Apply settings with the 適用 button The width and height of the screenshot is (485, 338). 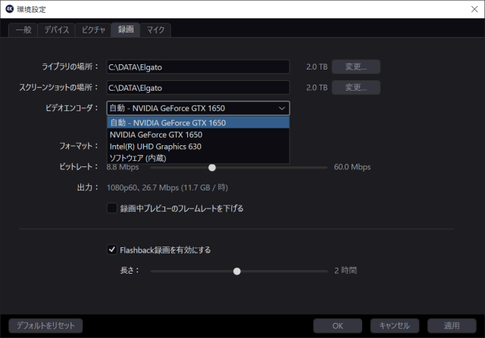coord(452,326)
